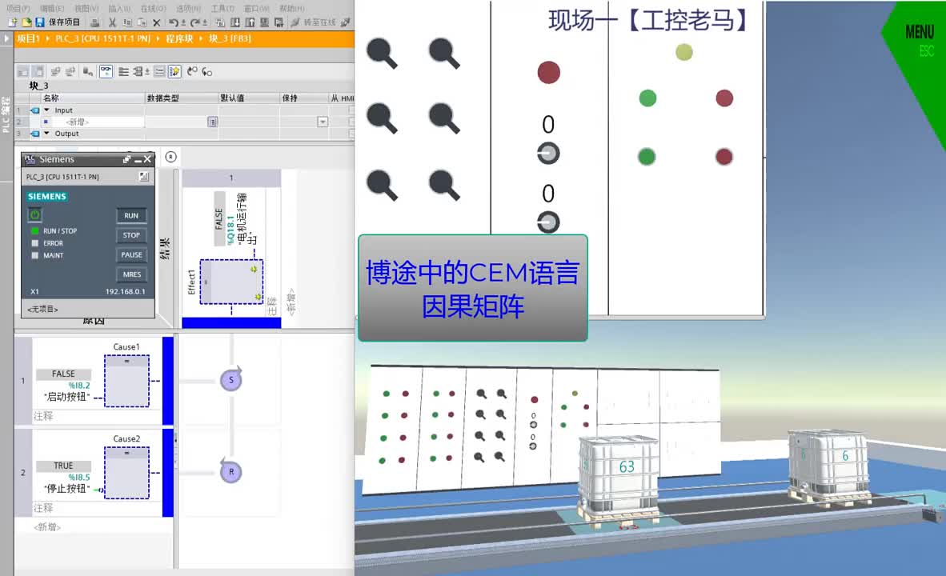Click the Cut scissors icon

[112, 22]
